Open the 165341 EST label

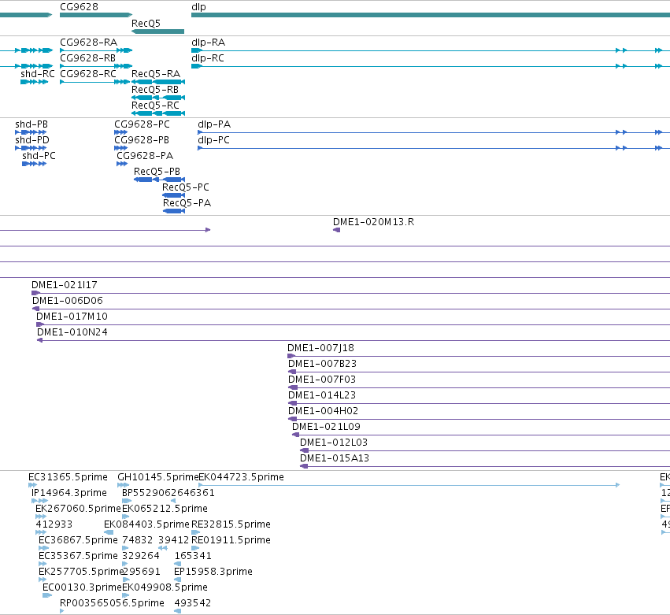193,557
